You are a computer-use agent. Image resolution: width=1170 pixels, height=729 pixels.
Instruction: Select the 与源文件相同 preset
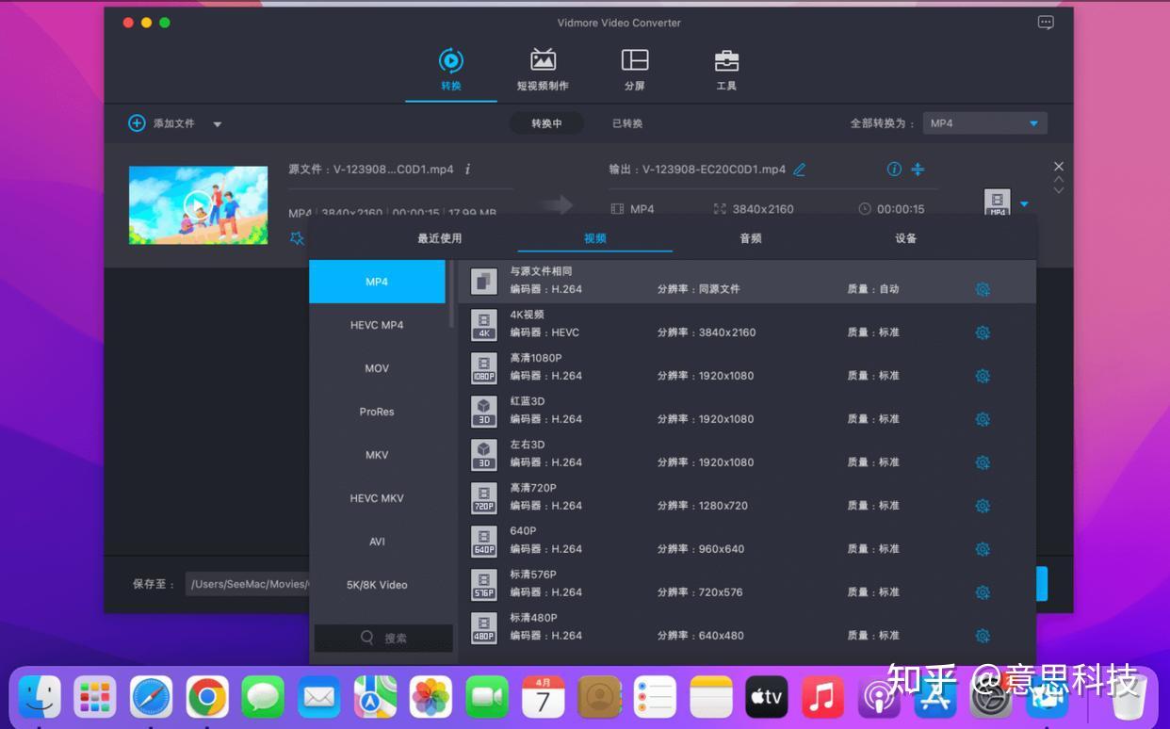point(659,280)
